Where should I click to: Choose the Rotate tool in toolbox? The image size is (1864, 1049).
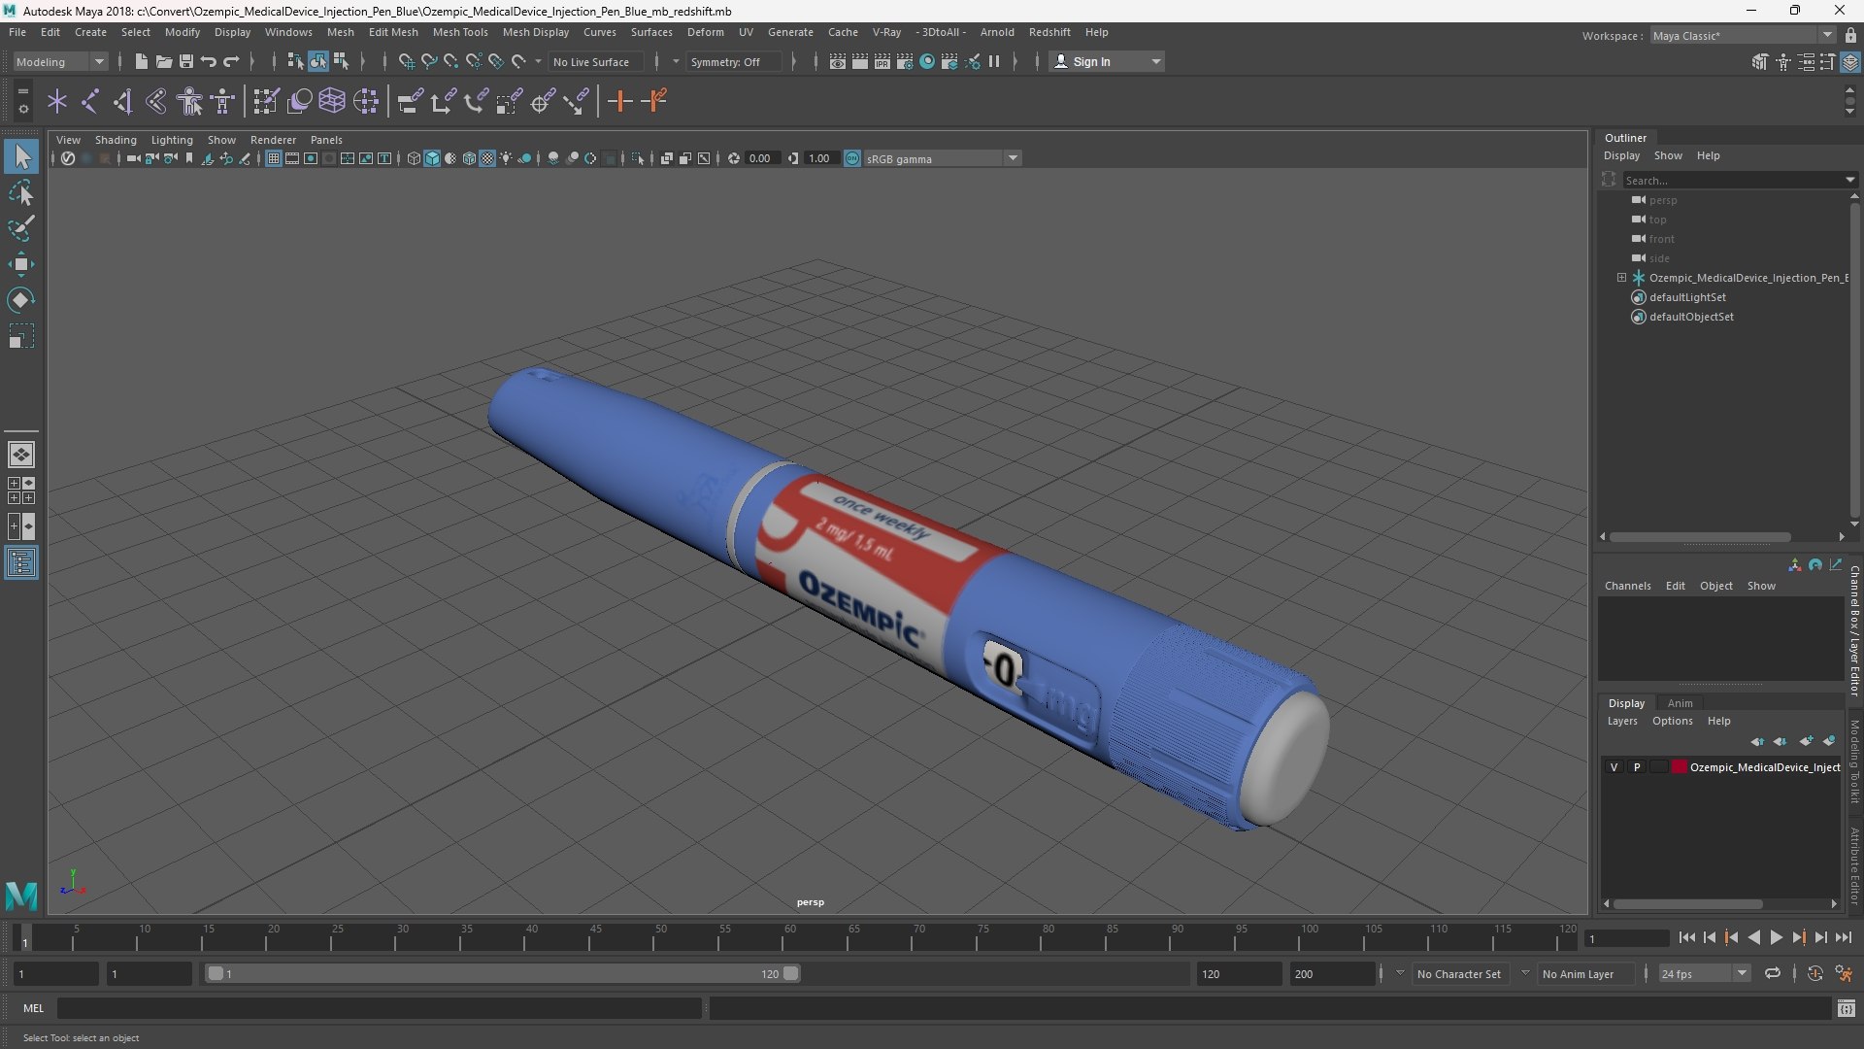coord(21,300)
